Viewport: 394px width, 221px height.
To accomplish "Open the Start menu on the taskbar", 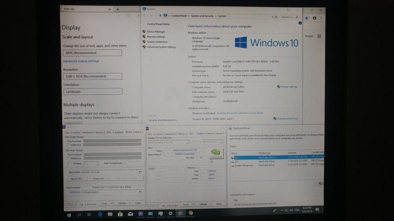I will pyautogui.click(x=69, y=215).
